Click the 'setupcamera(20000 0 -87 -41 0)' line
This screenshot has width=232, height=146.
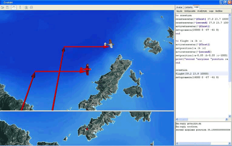(197, 30)
